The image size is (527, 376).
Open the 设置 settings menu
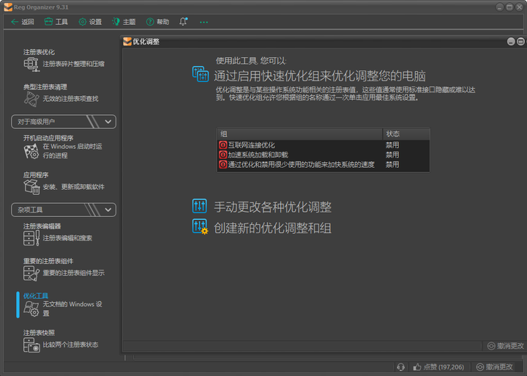[x=90, y=22]
